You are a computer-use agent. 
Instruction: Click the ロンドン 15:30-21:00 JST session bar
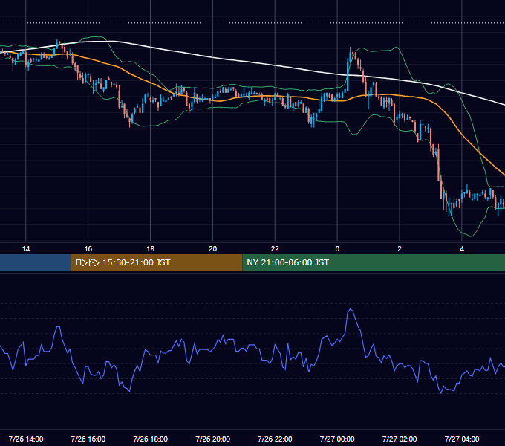pyautogui.click(x=157, y=262)
